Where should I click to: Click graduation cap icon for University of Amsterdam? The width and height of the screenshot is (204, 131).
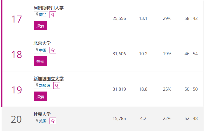[53, 15]
